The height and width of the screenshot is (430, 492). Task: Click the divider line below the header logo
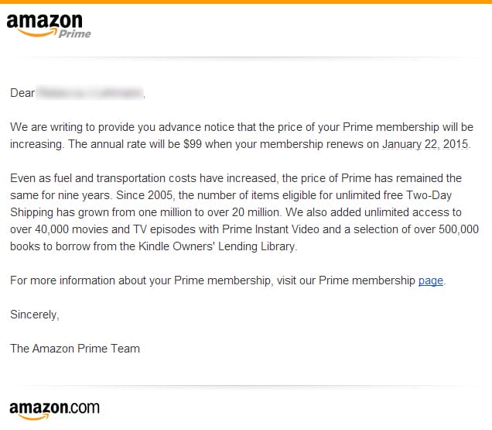246,57
